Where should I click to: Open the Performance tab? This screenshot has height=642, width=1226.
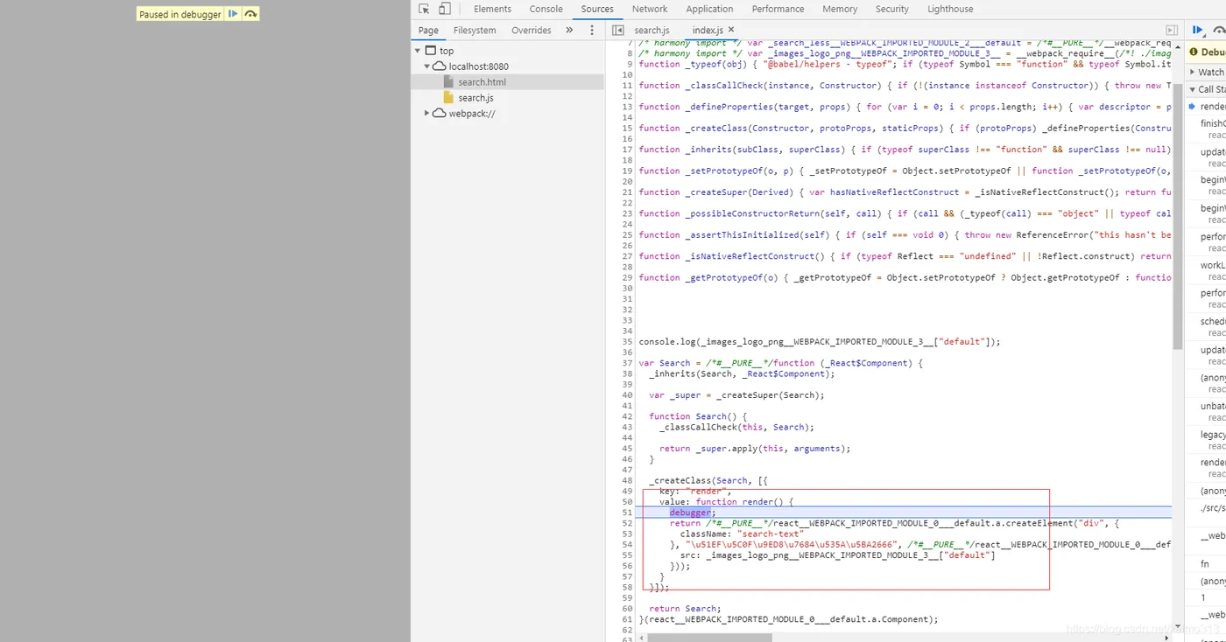(778, 9)
